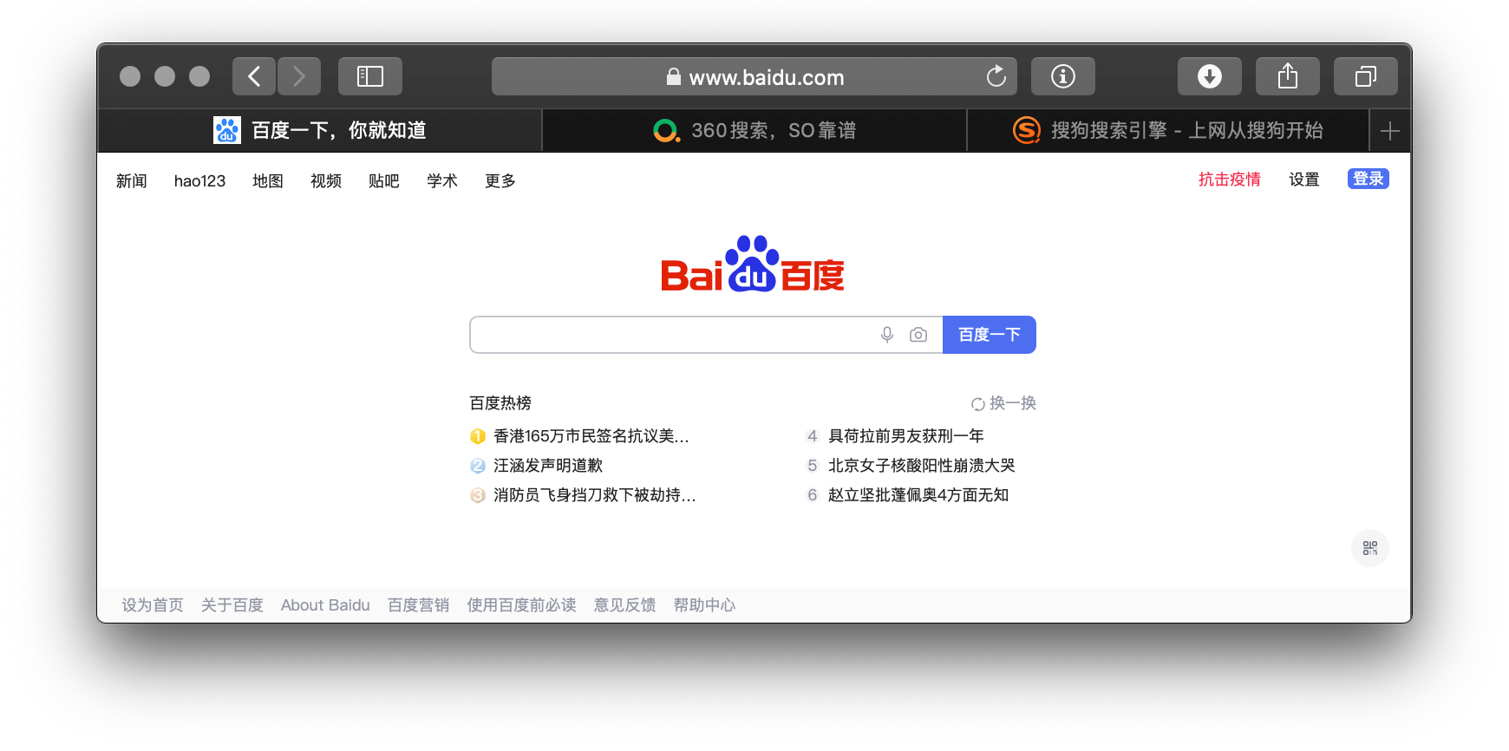Image resolution: width=1509 pixels, height=751 pixels.
Task: Open the hao123 navigation link
Action: click(199, 180)
